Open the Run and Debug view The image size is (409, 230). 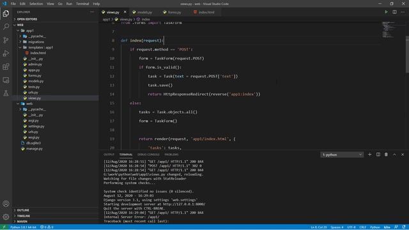point(6,53)
